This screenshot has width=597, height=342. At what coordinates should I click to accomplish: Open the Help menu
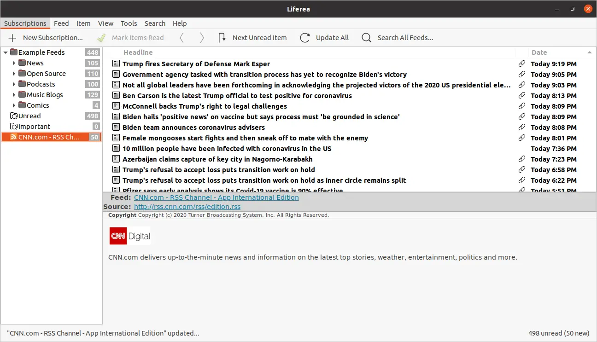click(180, 23)
